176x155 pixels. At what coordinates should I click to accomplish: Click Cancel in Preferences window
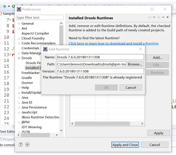(x=154, y=145)
